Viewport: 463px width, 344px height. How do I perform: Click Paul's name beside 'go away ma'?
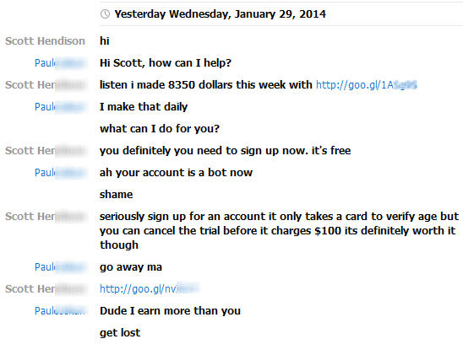pos(61,267)
